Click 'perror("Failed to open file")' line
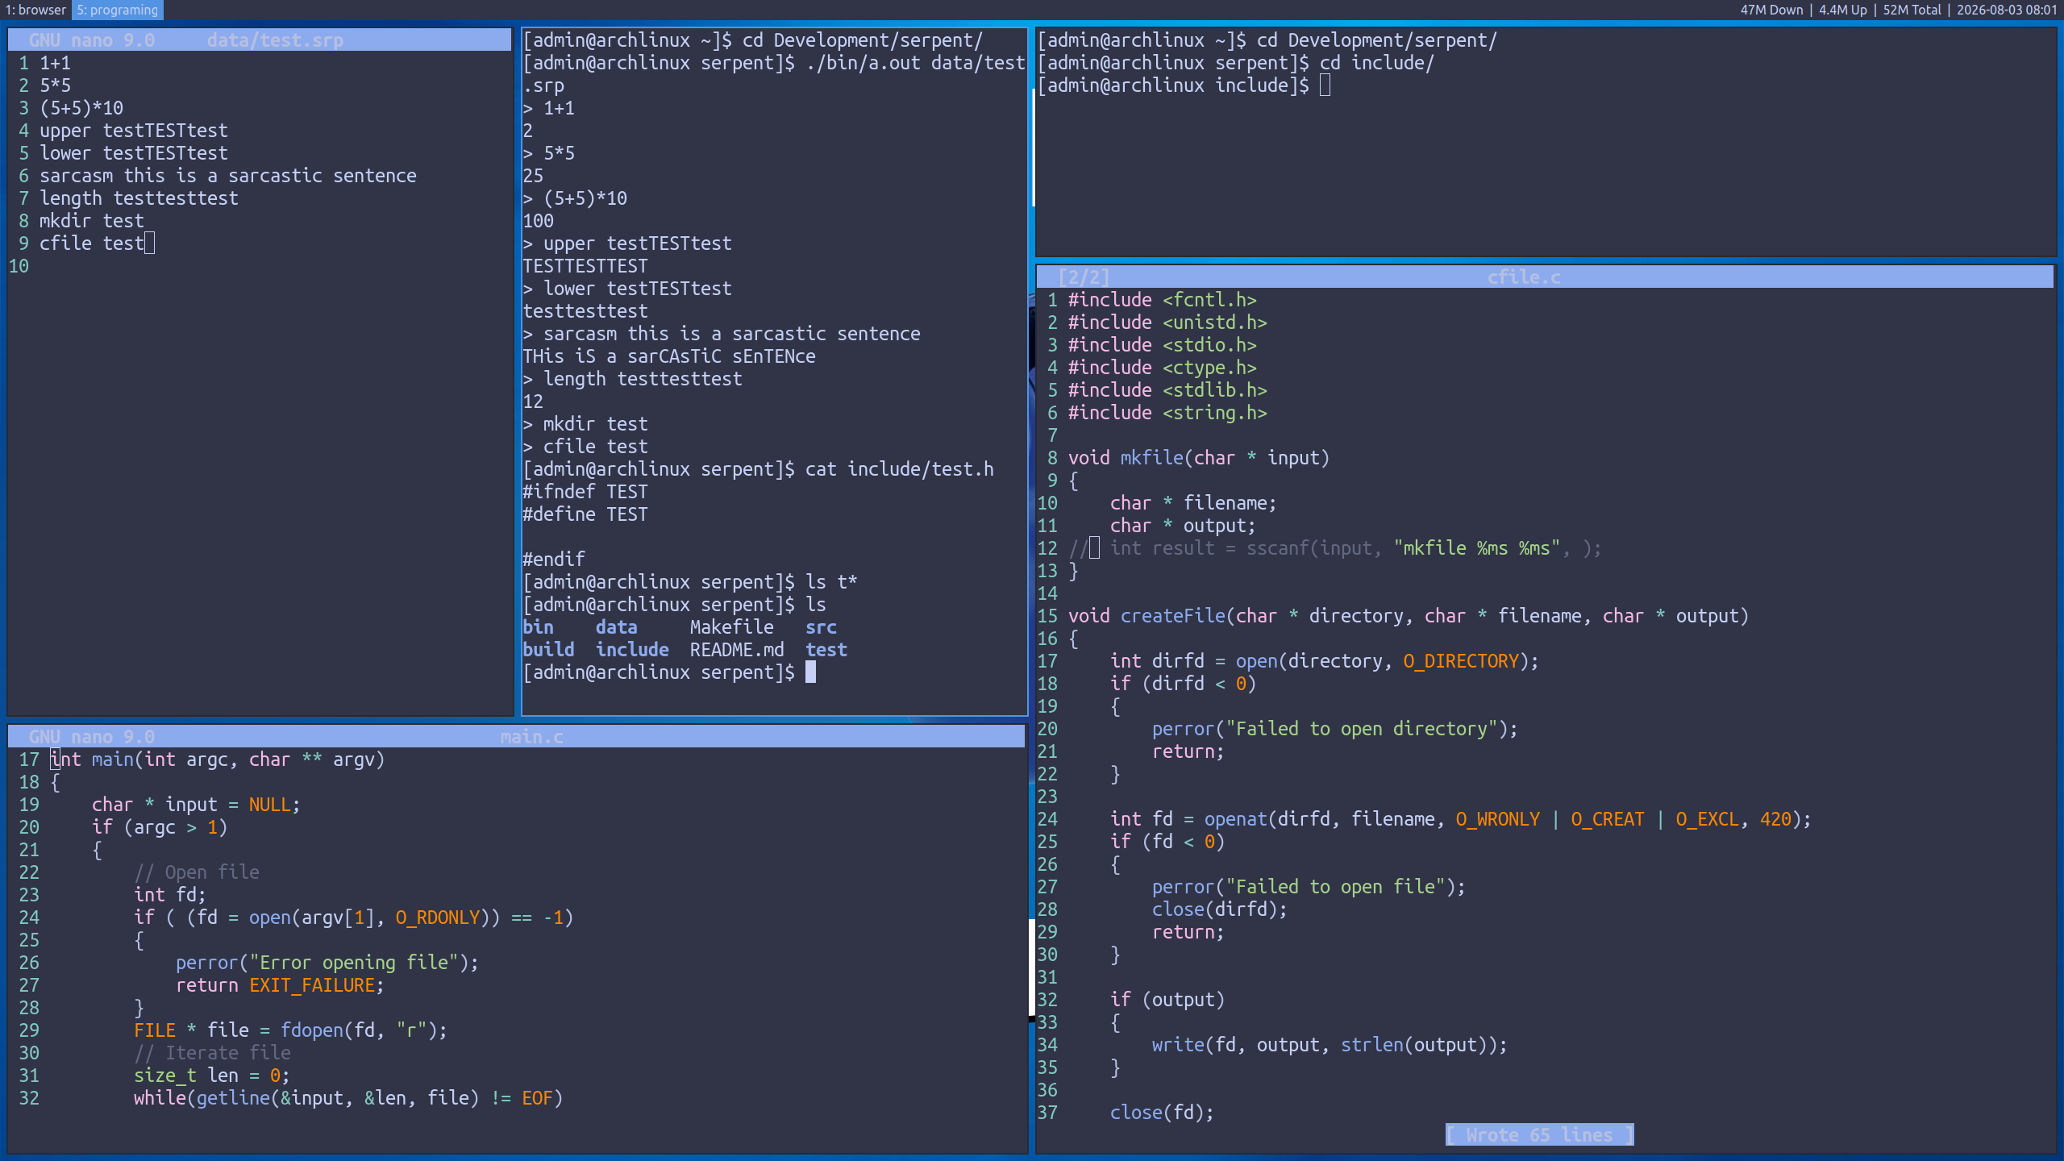Screen dimensions: 2064x1161 pos(1309,887)
